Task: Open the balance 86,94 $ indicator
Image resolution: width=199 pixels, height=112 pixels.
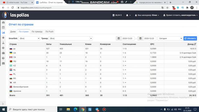Action: pyautogui.click(x=117, y=15)
